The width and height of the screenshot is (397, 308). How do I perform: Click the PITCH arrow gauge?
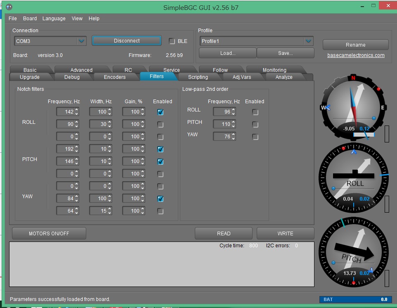coord(354,251)
